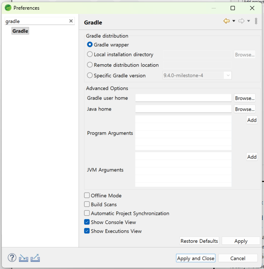Select Local installation directory radio button
Image resolution: width=264 pixels, height=269 pixels.
pos(90,54)
